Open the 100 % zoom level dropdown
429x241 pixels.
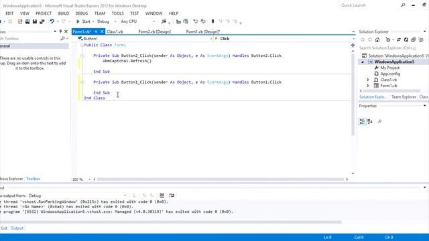(x=89, y=179)
